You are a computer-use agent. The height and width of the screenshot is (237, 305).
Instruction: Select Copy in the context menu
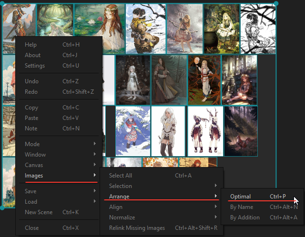(x=59, y=108)
